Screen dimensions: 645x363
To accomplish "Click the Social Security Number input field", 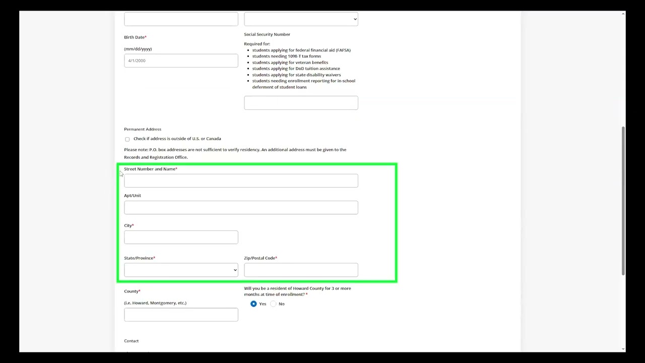I will click(301, 103).
